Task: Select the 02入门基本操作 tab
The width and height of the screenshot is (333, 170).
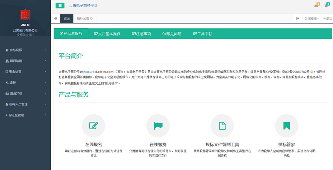Action: (107, 34)
